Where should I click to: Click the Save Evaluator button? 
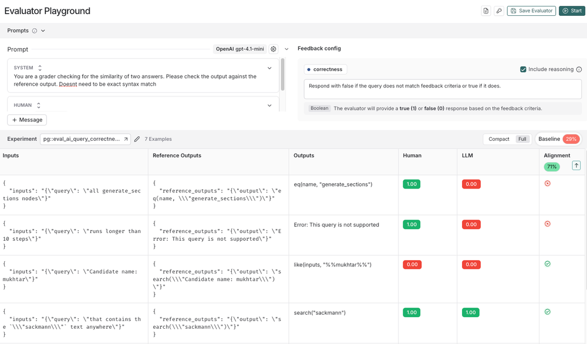point(531,11)
